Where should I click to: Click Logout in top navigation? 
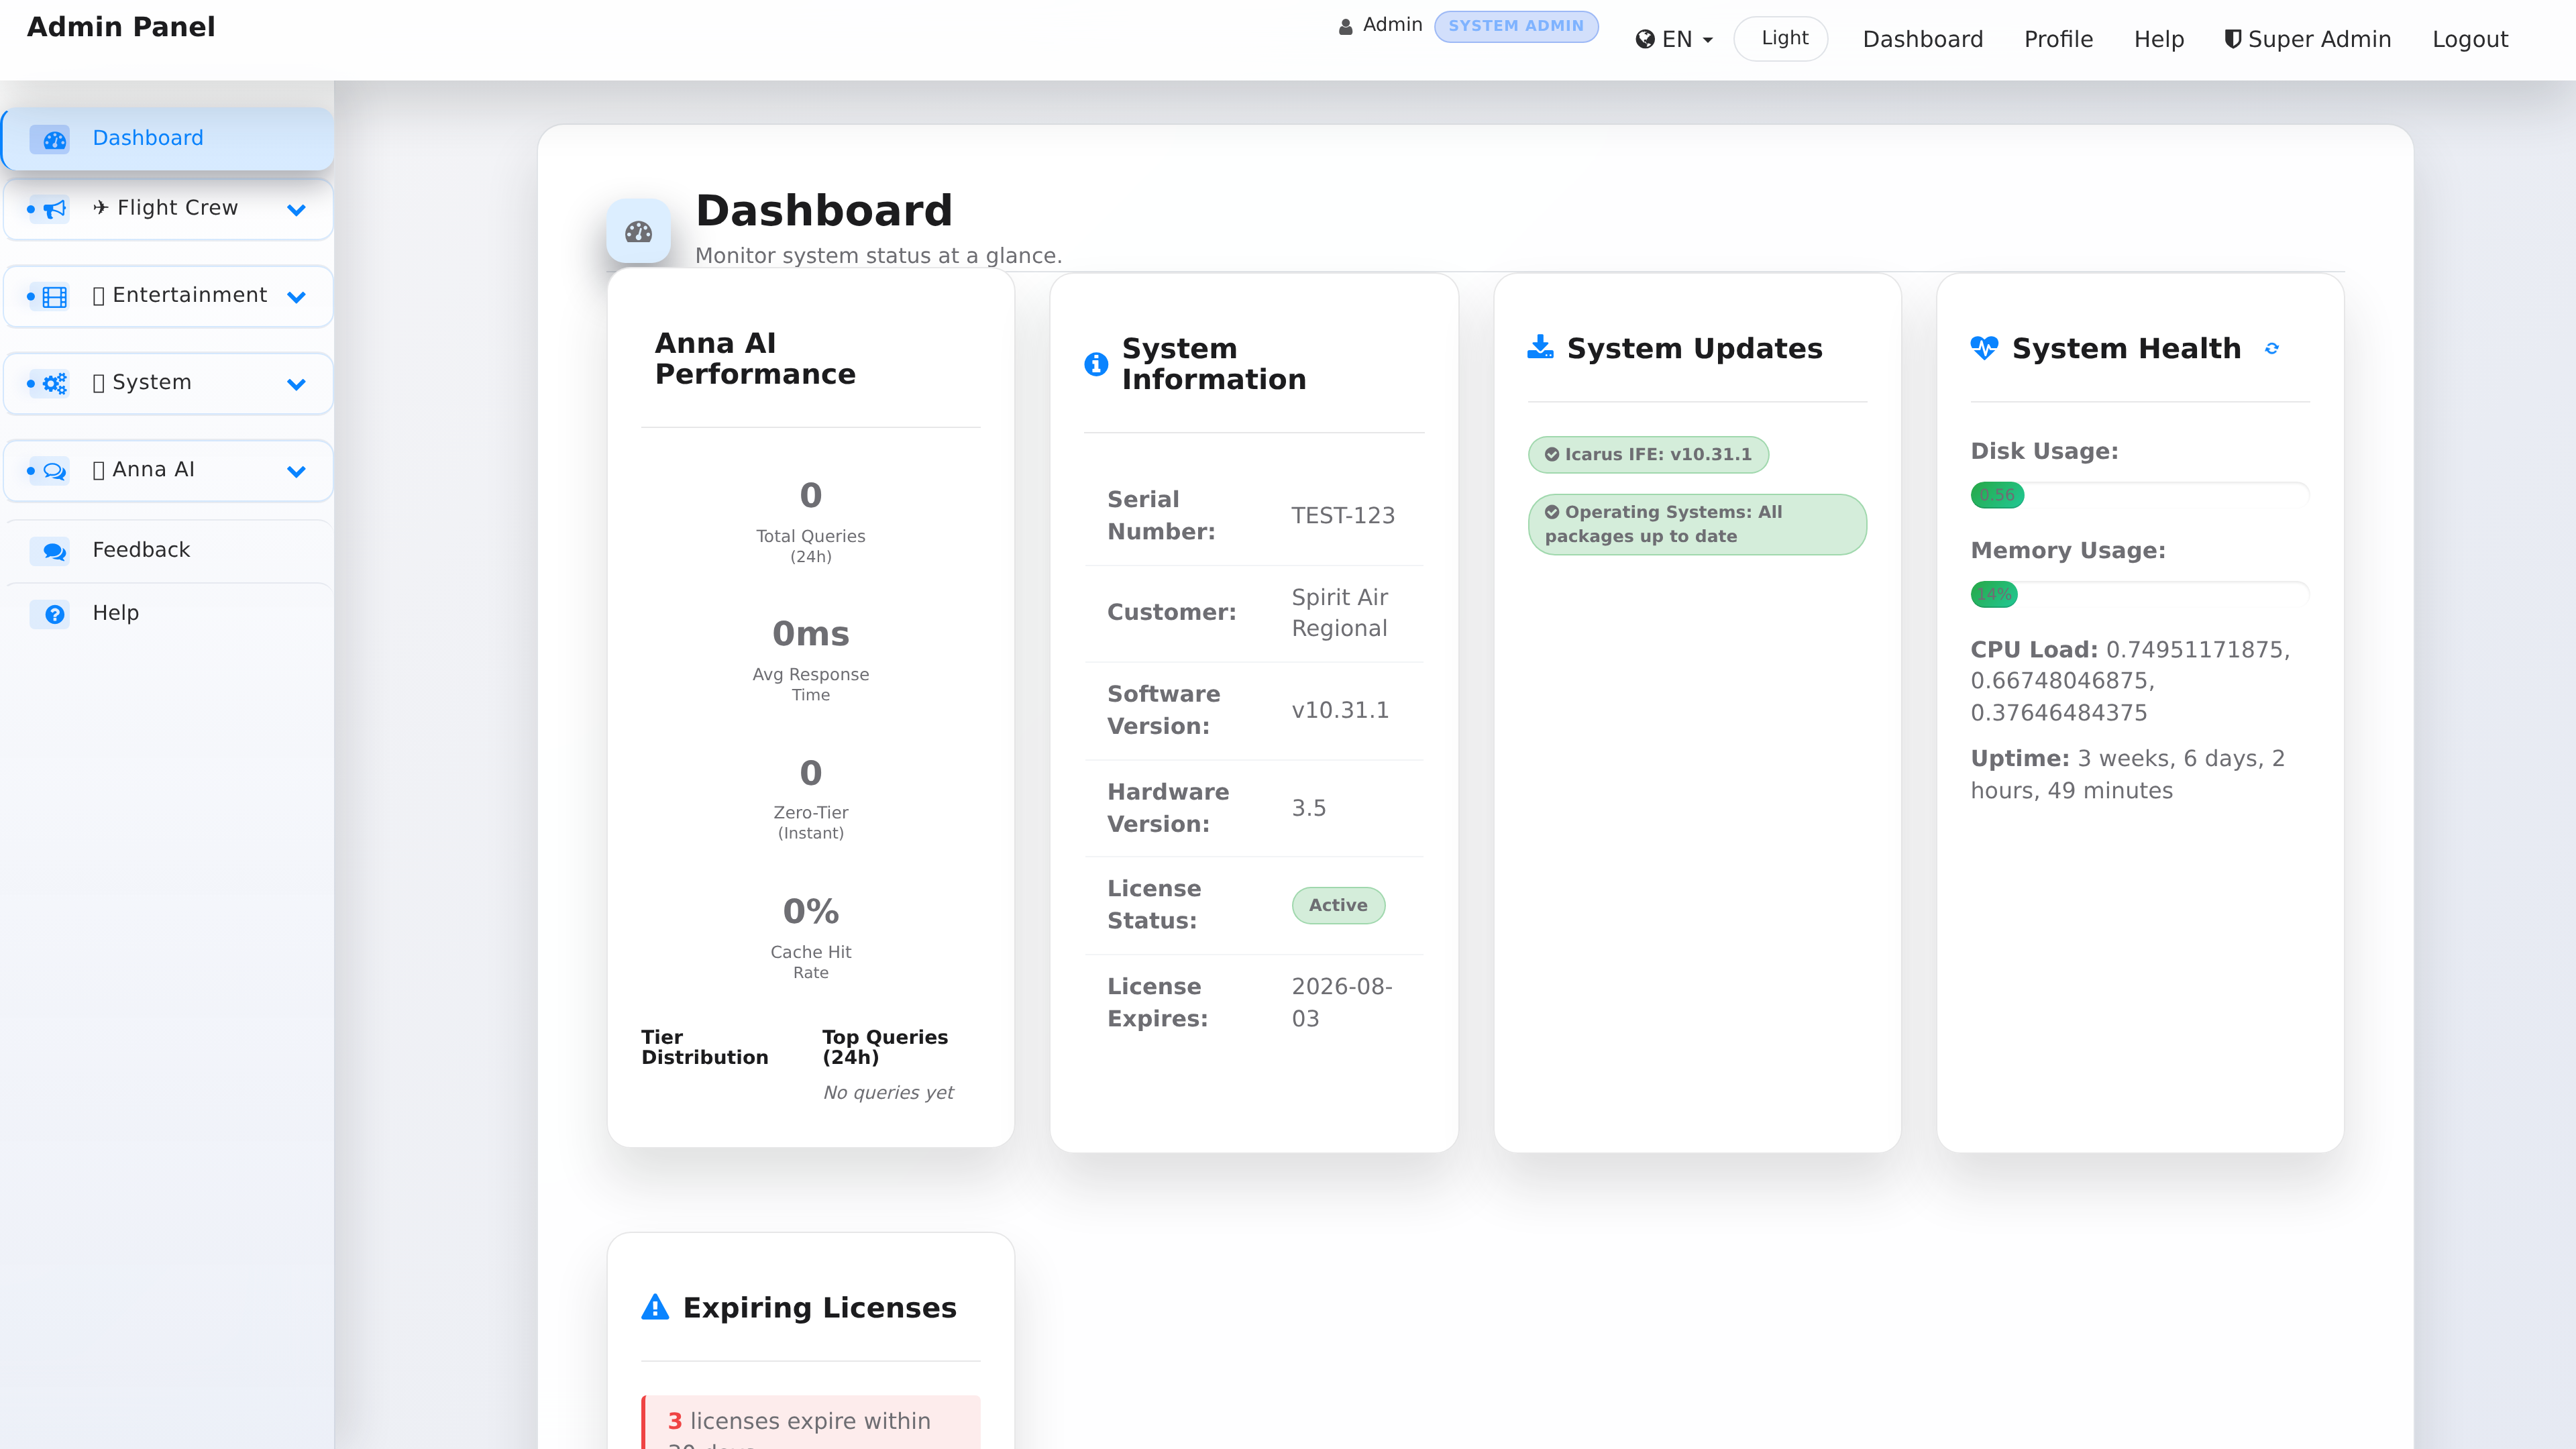coord(2470,40)
